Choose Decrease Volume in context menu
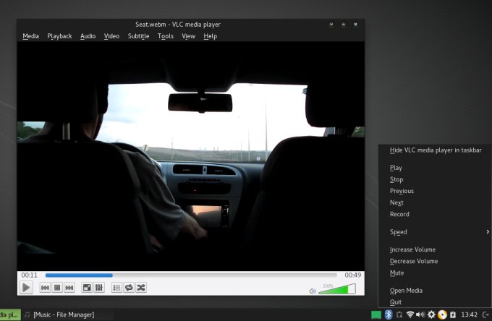Screen dimensions: 492x321 [x=436, y=261]
